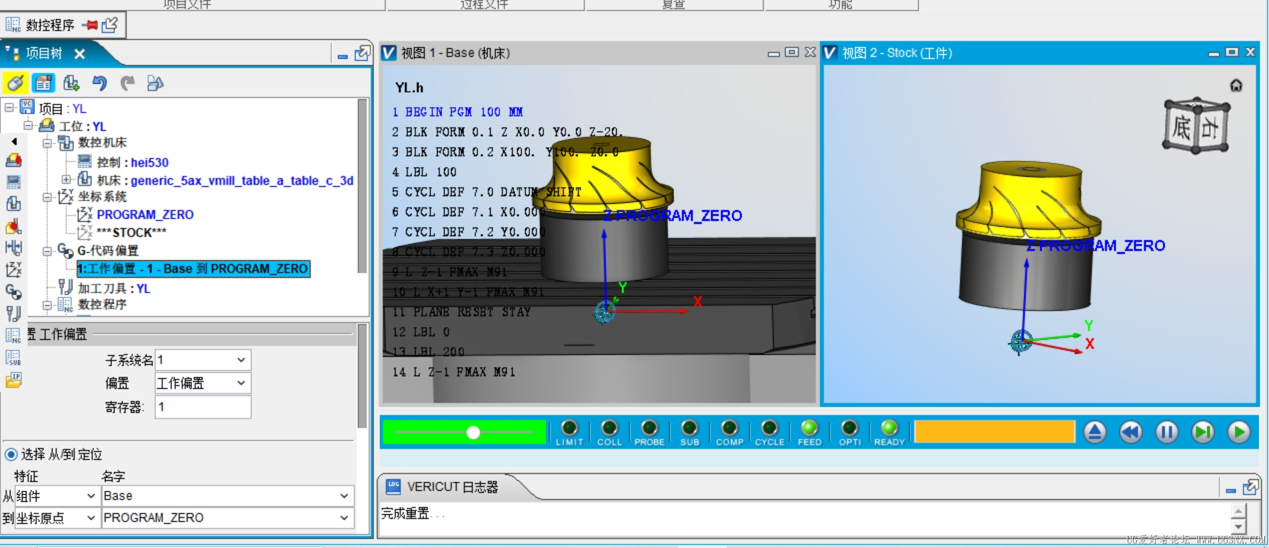Select work offset 1 Base 到 PROGRAM_ZERO item
1269x548 pixels.
tap(193, 269)
